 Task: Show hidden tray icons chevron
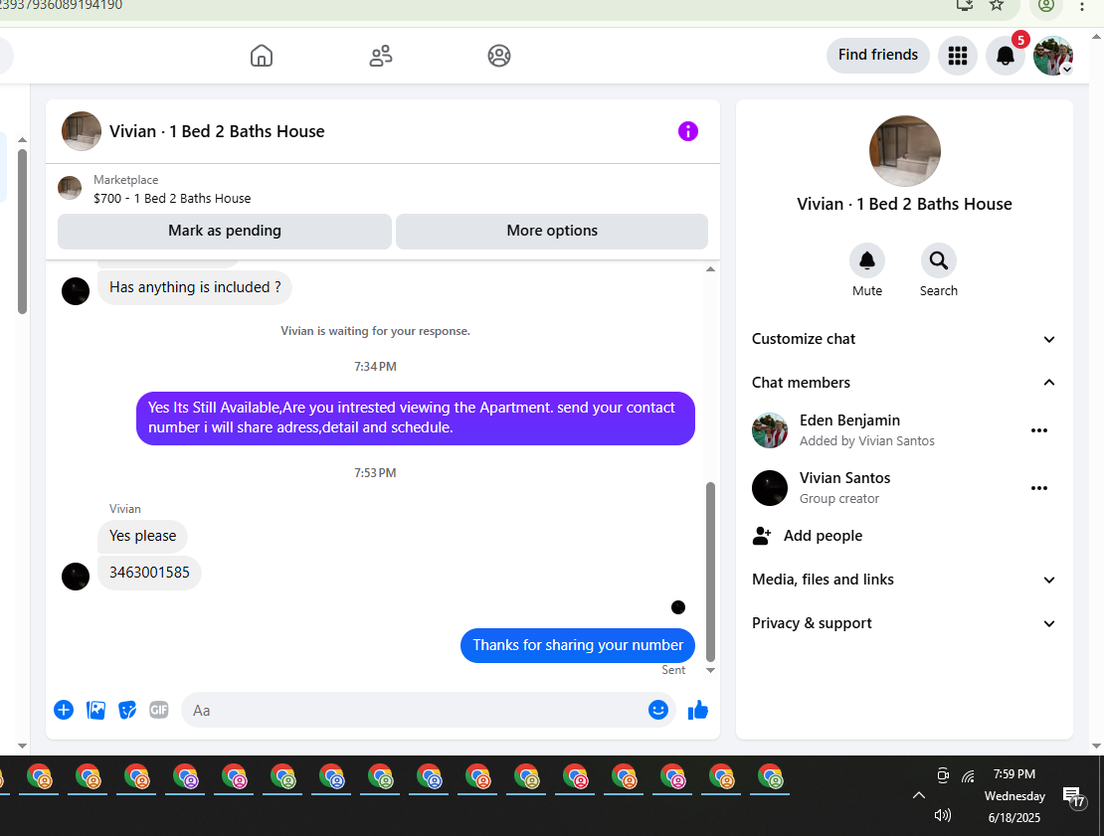tap(918, 795)
